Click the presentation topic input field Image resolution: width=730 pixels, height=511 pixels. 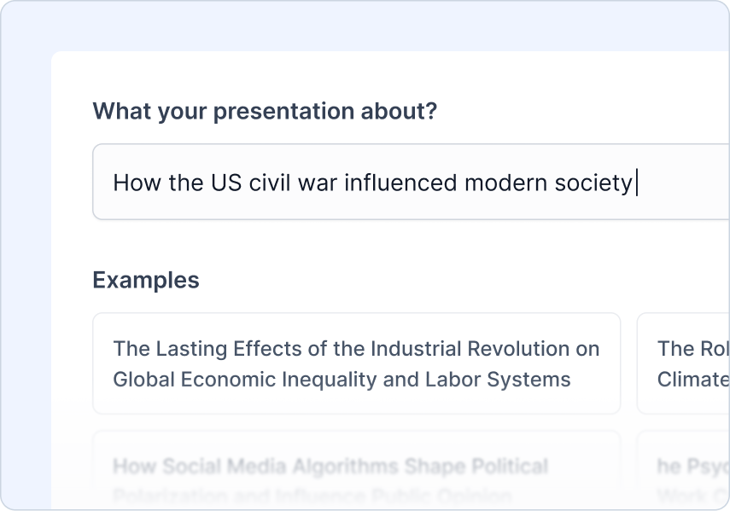[367, 182]
